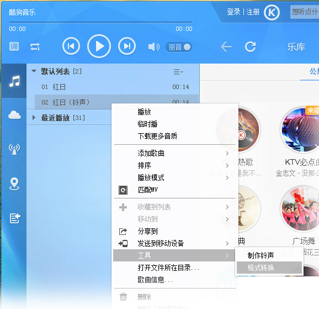Focus the 想听点什么 search field
The height and width of the screenshot is (309, 319).
point(305,12)
